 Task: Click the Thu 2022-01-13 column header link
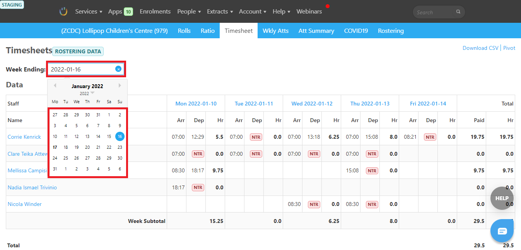pyautogui.click(x=370, y=104)
